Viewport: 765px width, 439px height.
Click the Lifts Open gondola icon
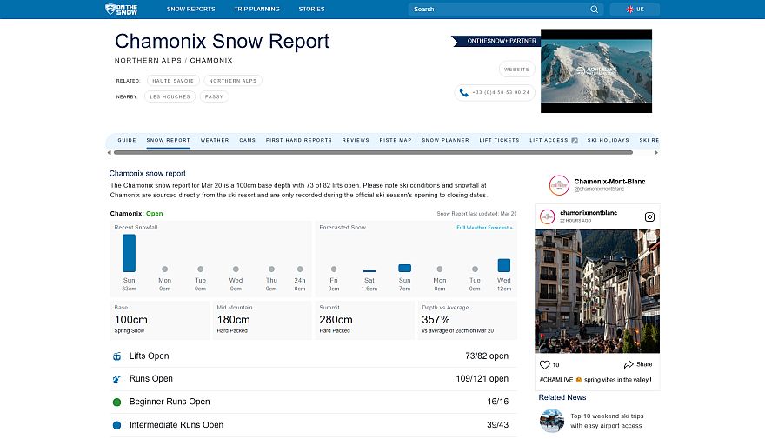click(117, 356)
